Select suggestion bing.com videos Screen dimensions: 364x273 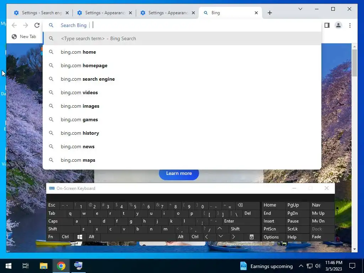[x=182, y=92]
